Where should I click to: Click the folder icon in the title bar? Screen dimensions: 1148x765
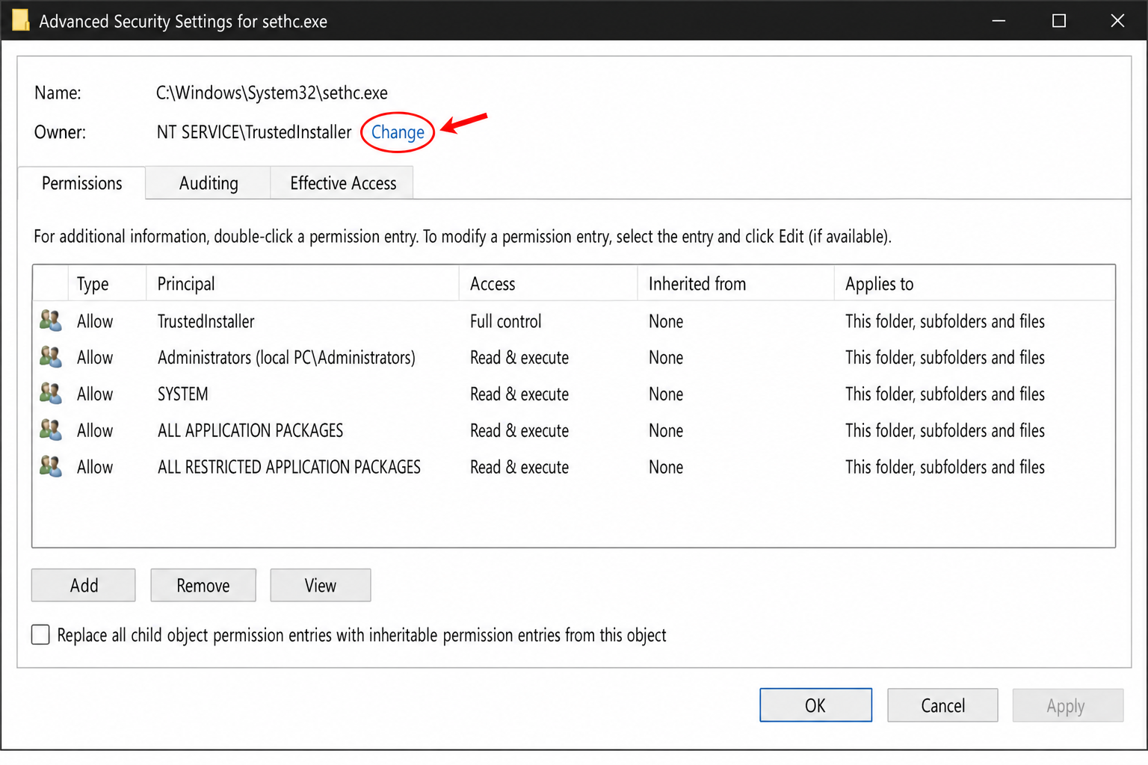20,20
